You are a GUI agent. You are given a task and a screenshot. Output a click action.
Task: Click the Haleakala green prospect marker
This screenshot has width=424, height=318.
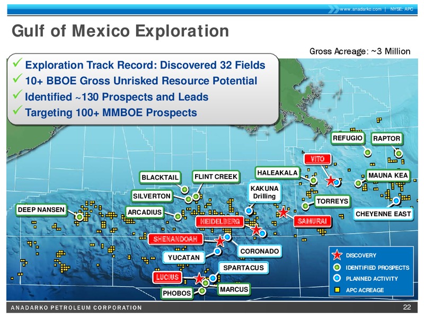click(313, 180)
